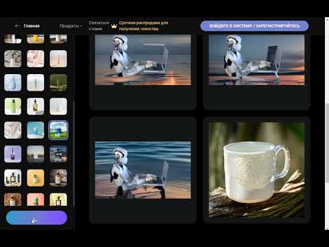Select the blue bottle on light-blue template
This screenshot has height=247, width=329.
(x=13, y=82)
